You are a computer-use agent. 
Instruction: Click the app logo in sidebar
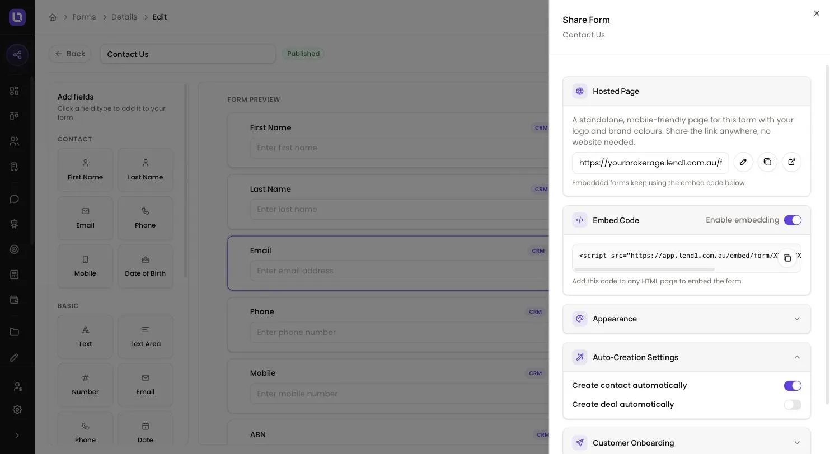17,17
